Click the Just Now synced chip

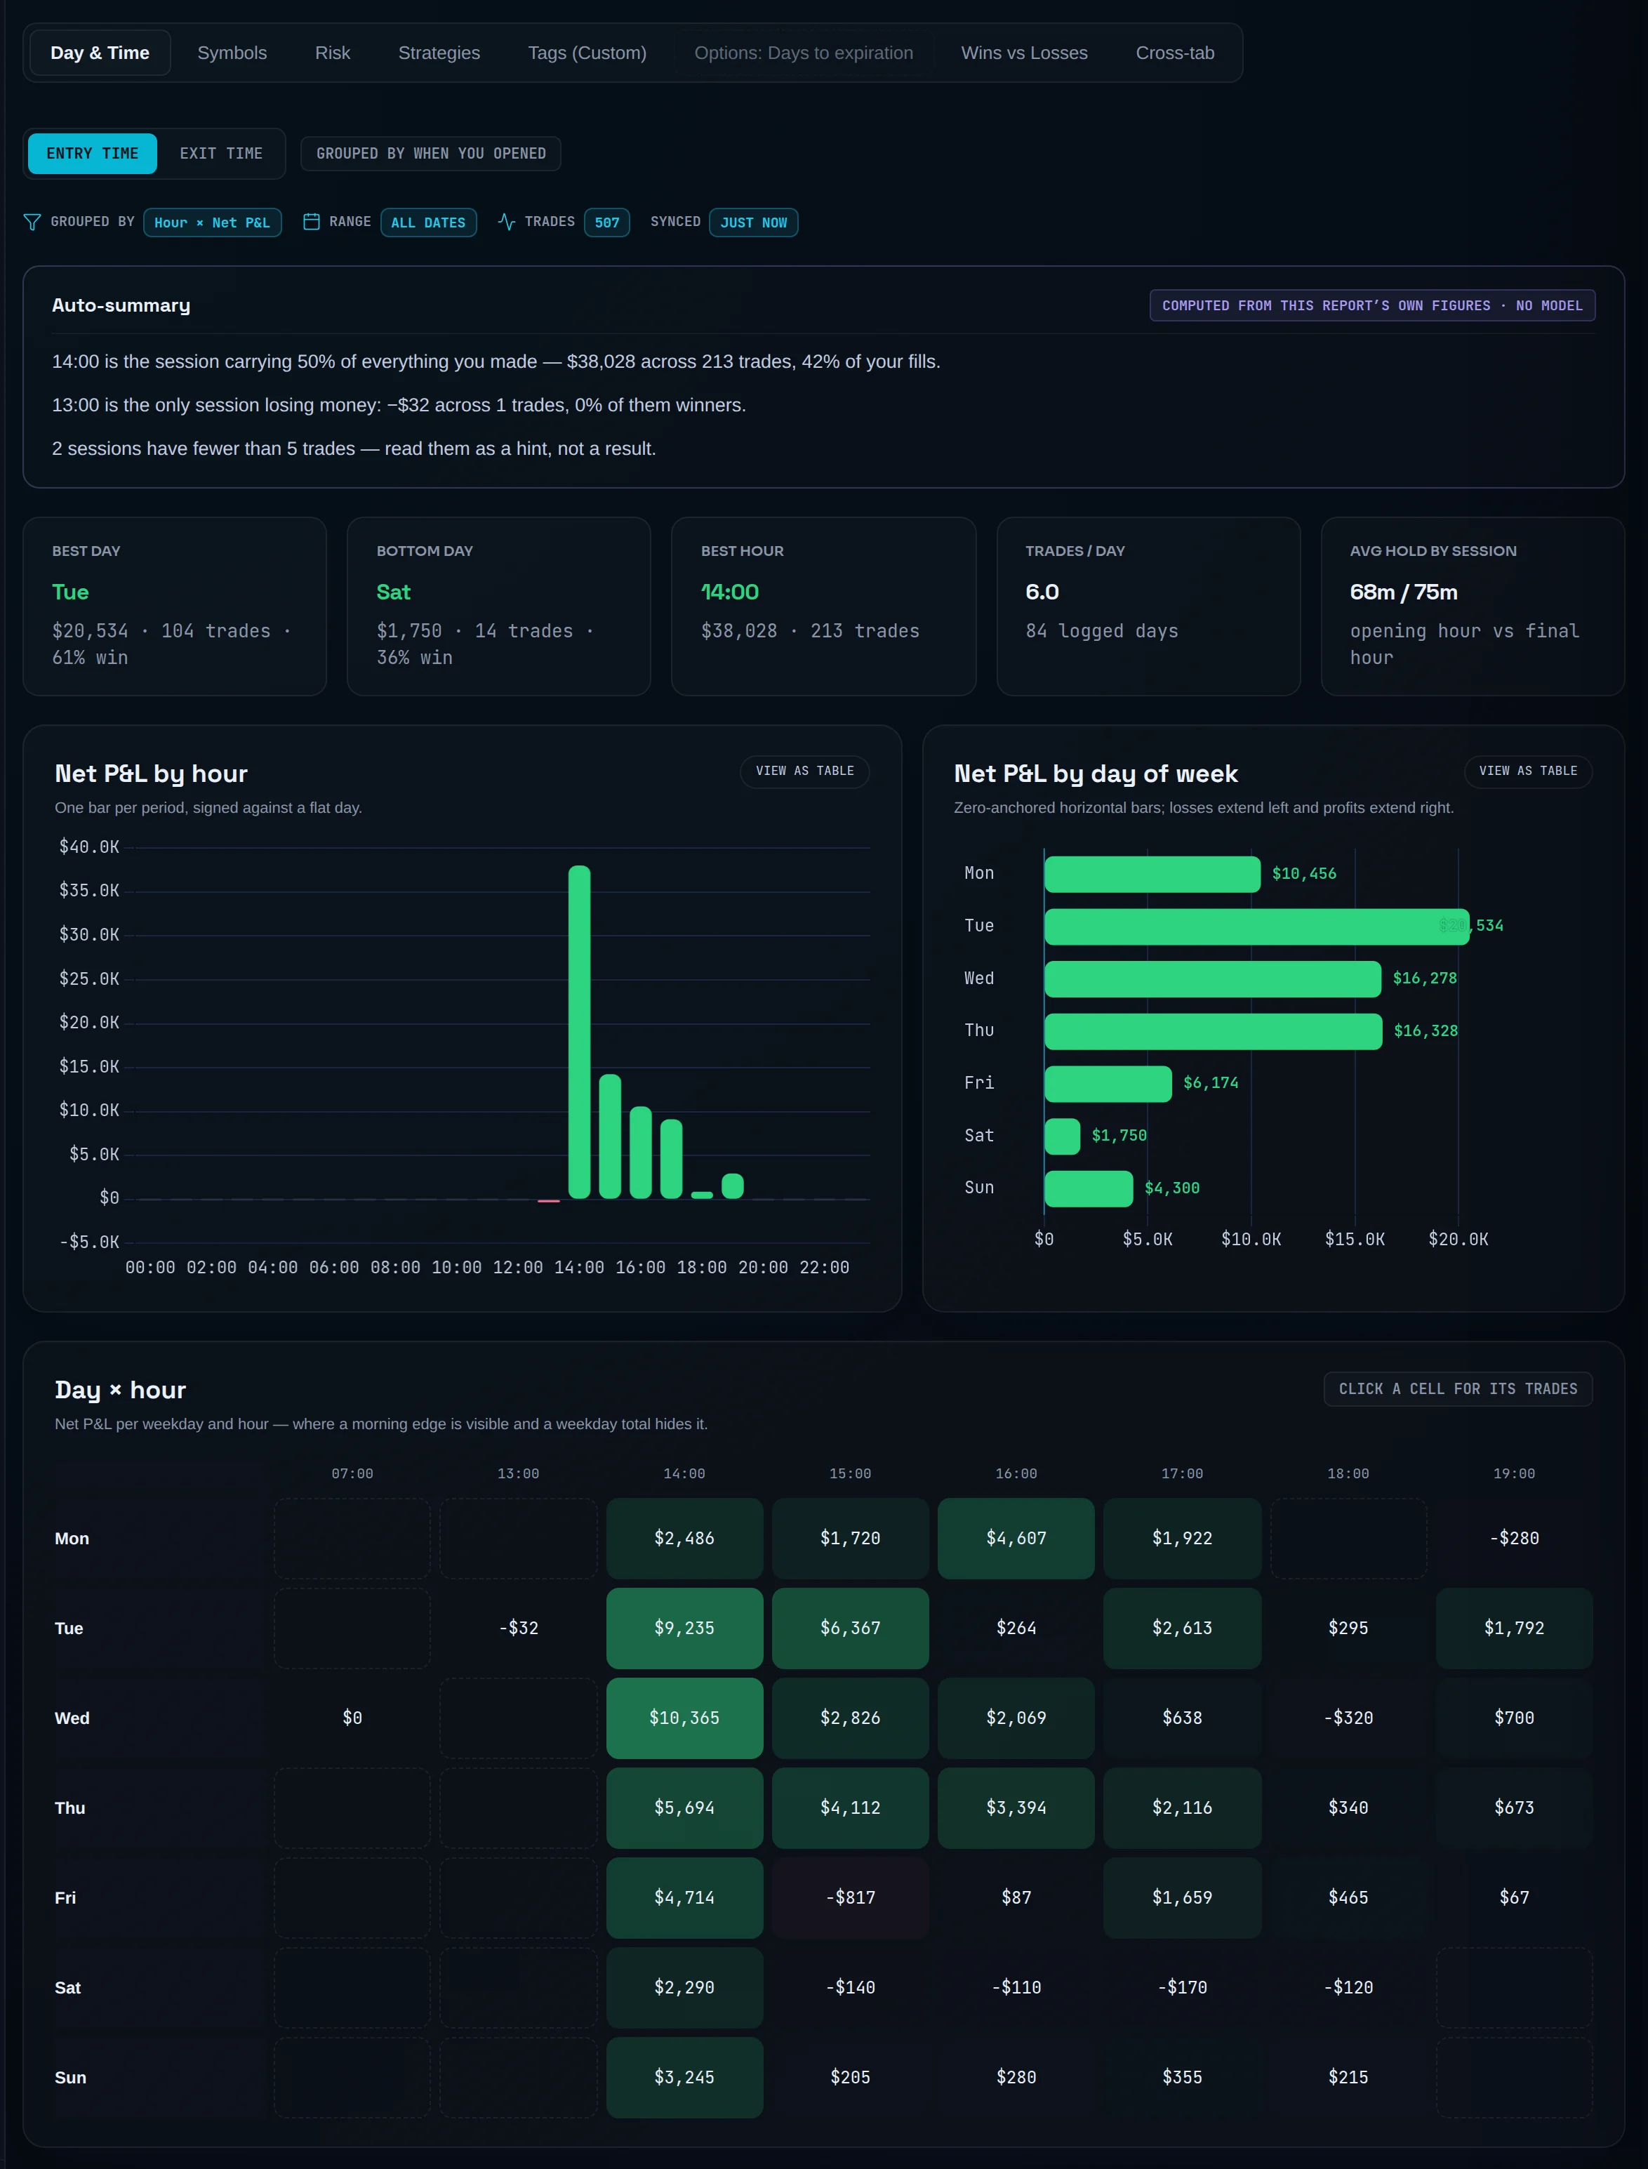[x=753, y=223]
